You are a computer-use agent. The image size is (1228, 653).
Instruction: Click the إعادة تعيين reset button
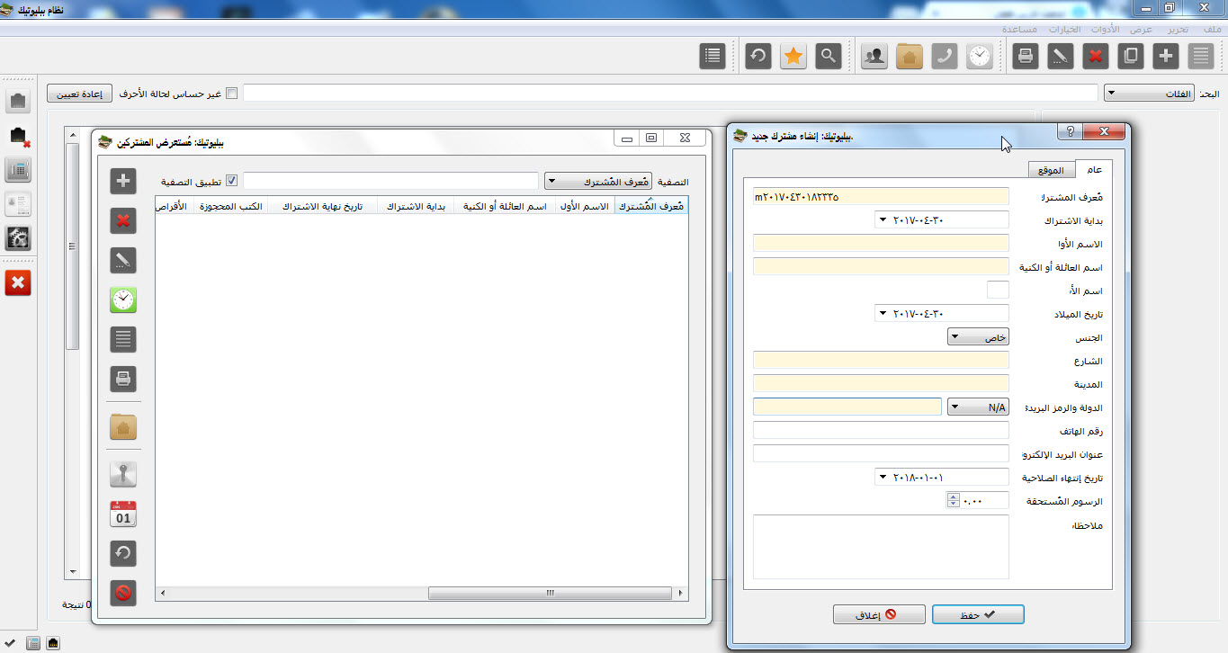coord(79,94)
